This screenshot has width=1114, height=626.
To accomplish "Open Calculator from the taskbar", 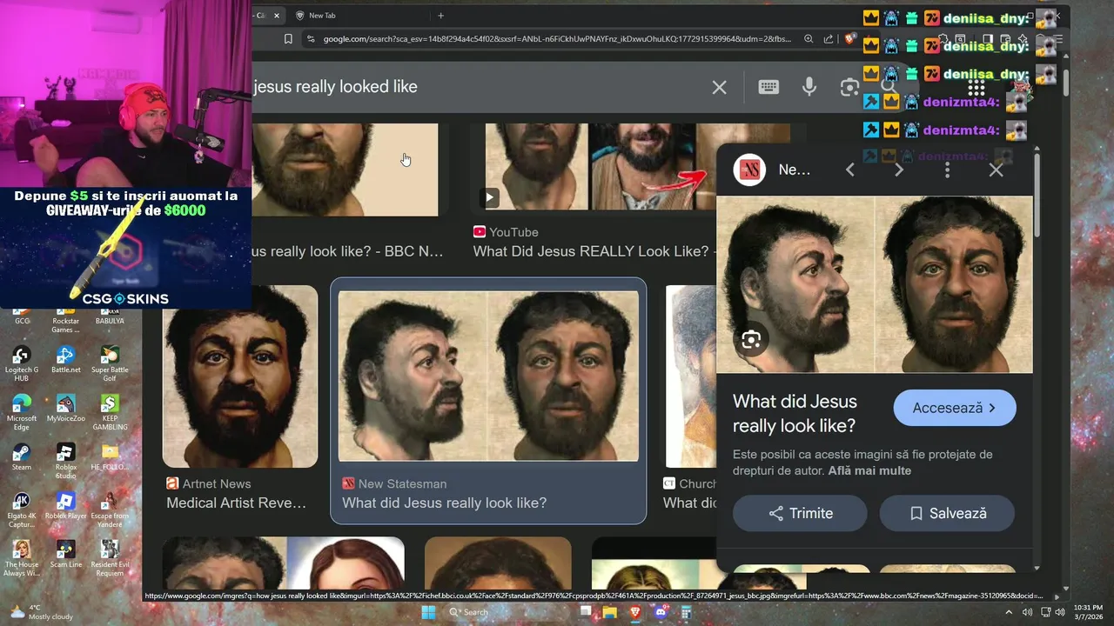I will pyautogui.click(x=685, y=612).
